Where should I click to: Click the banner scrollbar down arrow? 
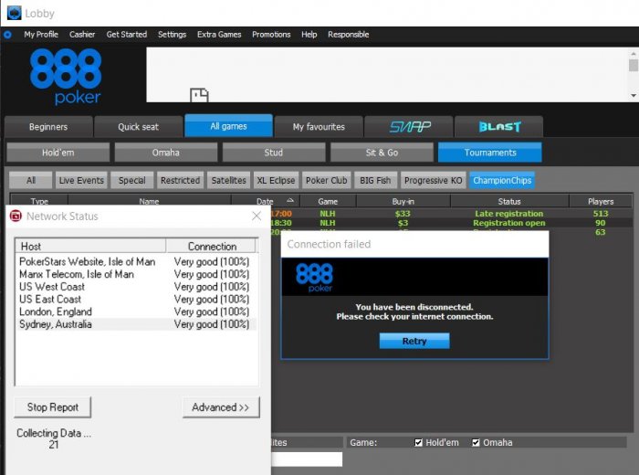pos(634,96)
